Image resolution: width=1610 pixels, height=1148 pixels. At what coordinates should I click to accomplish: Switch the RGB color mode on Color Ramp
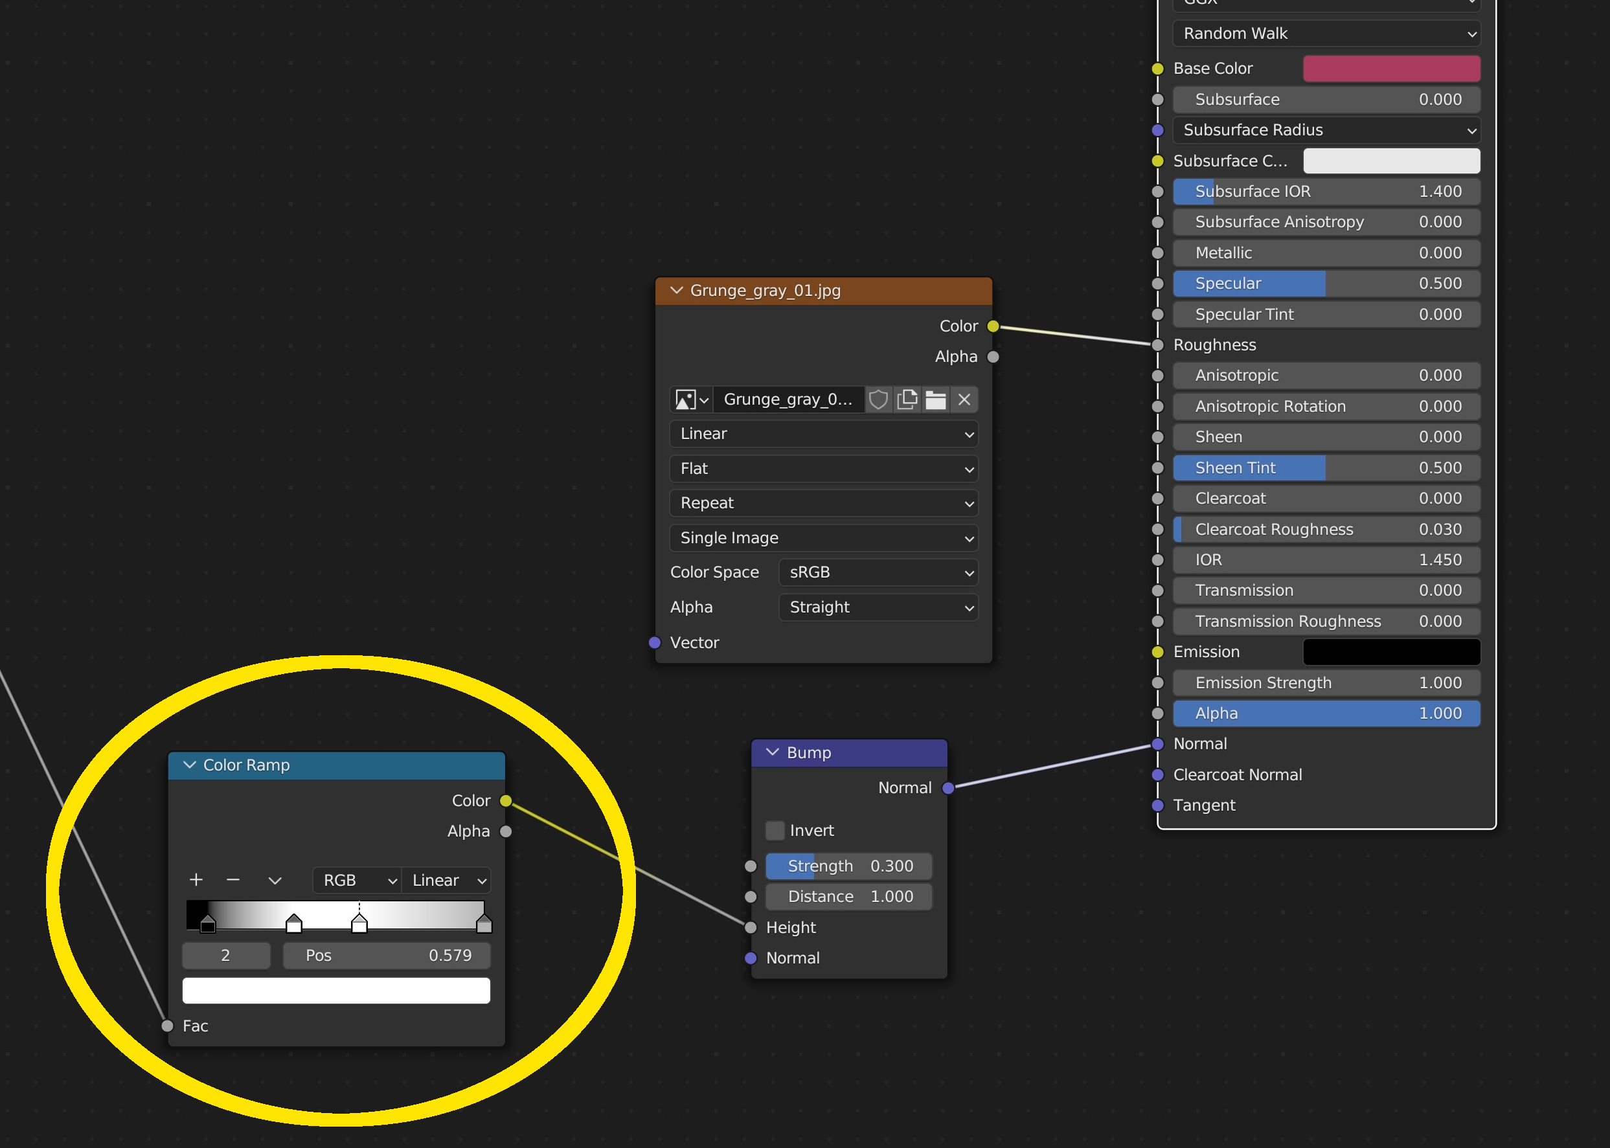357,880
